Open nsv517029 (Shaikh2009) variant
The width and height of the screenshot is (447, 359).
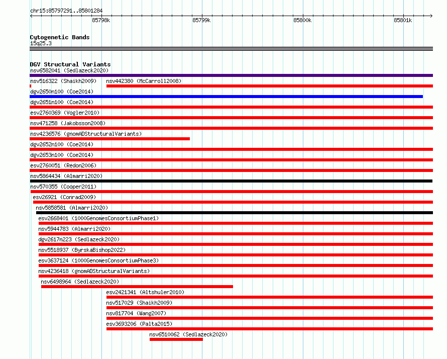point(139,303)
